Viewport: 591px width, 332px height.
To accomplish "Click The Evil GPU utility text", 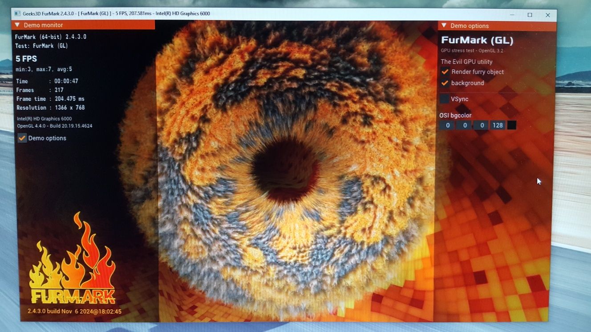I will point(466,62).
